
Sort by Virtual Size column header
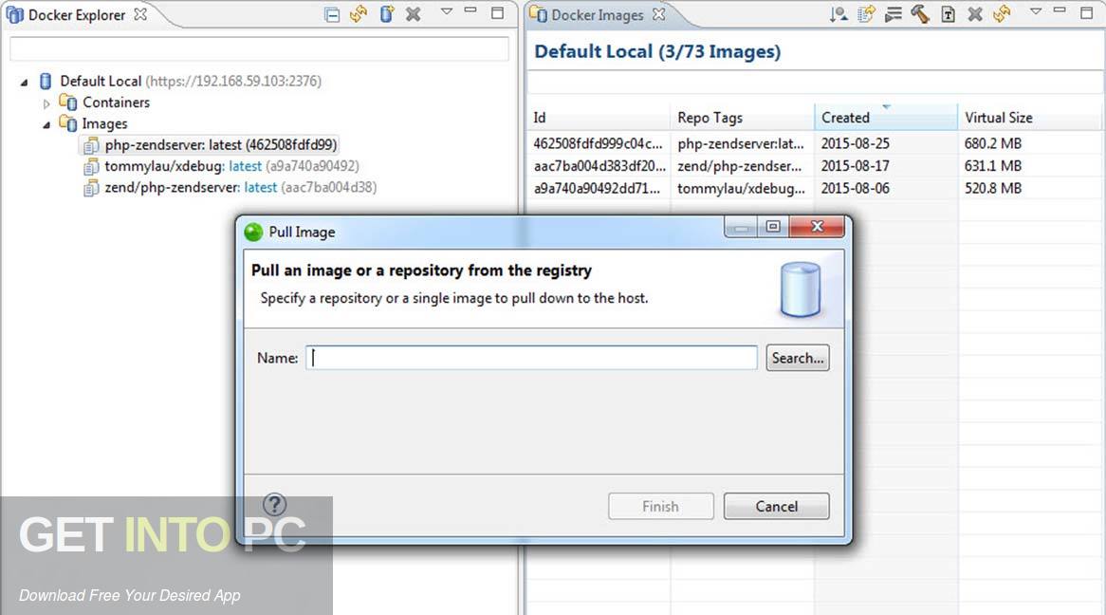point(1030,117)
